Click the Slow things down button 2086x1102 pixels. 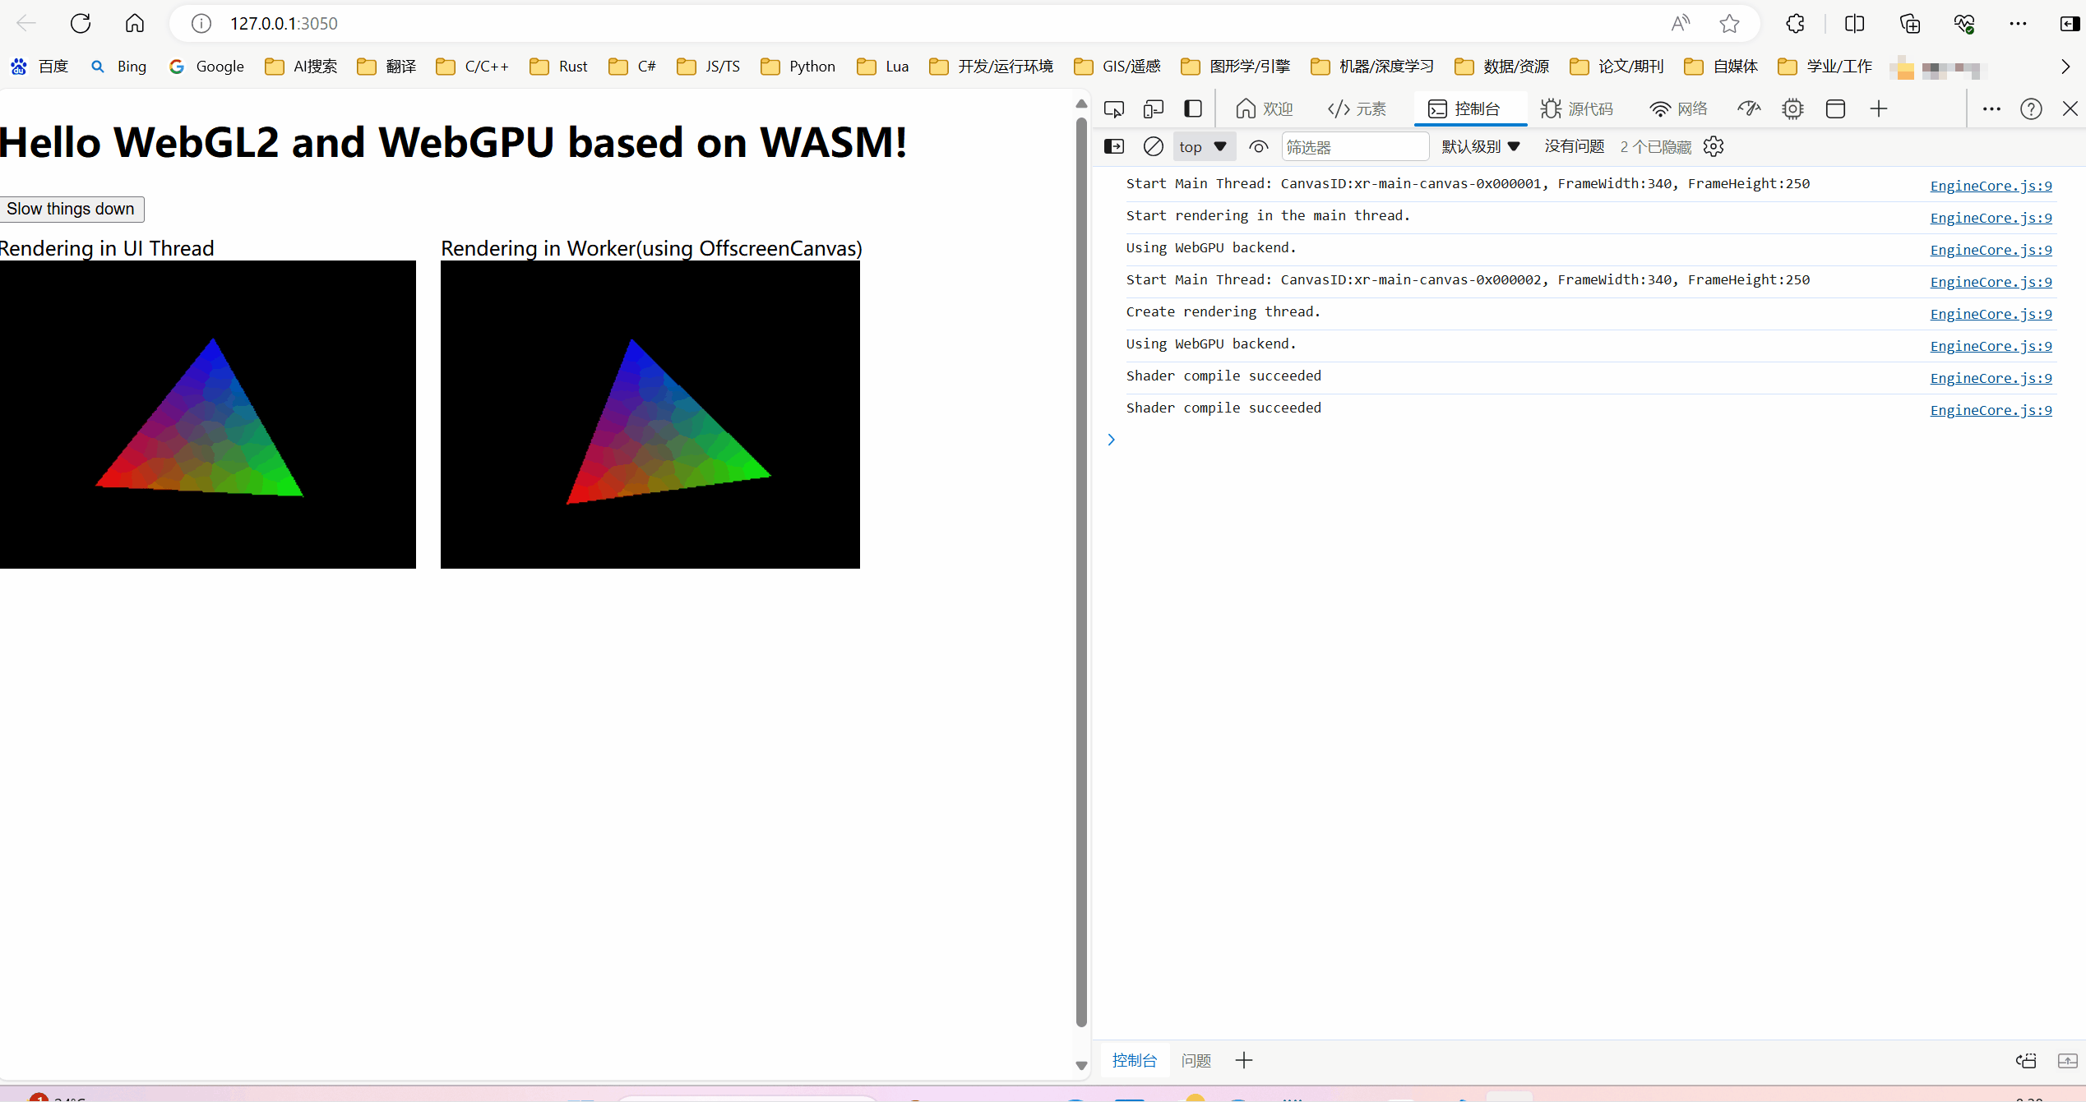[x=71, y=208]
